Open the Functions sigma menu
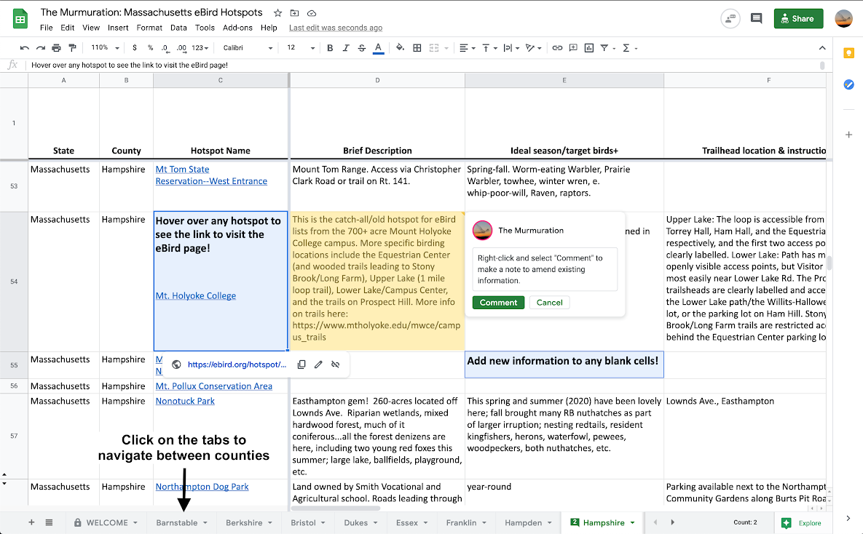The height and width of the screenshot is (534, 863). (629, 48)
